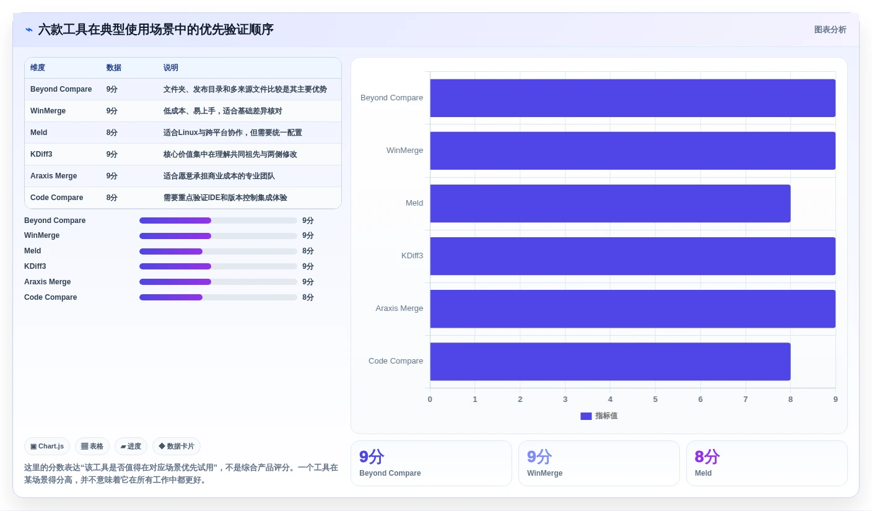Screen dimensions: 872x511
Task: Select the 数据卡片 tag chip
Action: tap(177, 446)
